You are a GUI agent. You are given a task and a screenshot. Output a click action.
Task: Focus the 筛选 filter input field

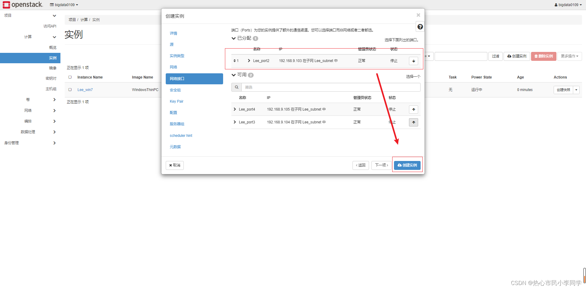click(331, 87)
